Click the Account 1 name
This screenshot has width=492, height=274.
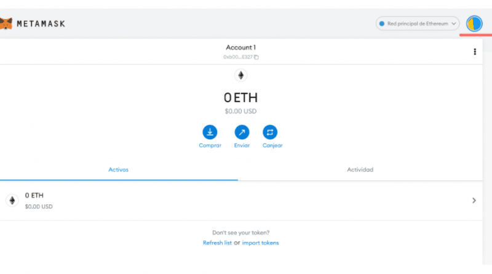[240, 47]
